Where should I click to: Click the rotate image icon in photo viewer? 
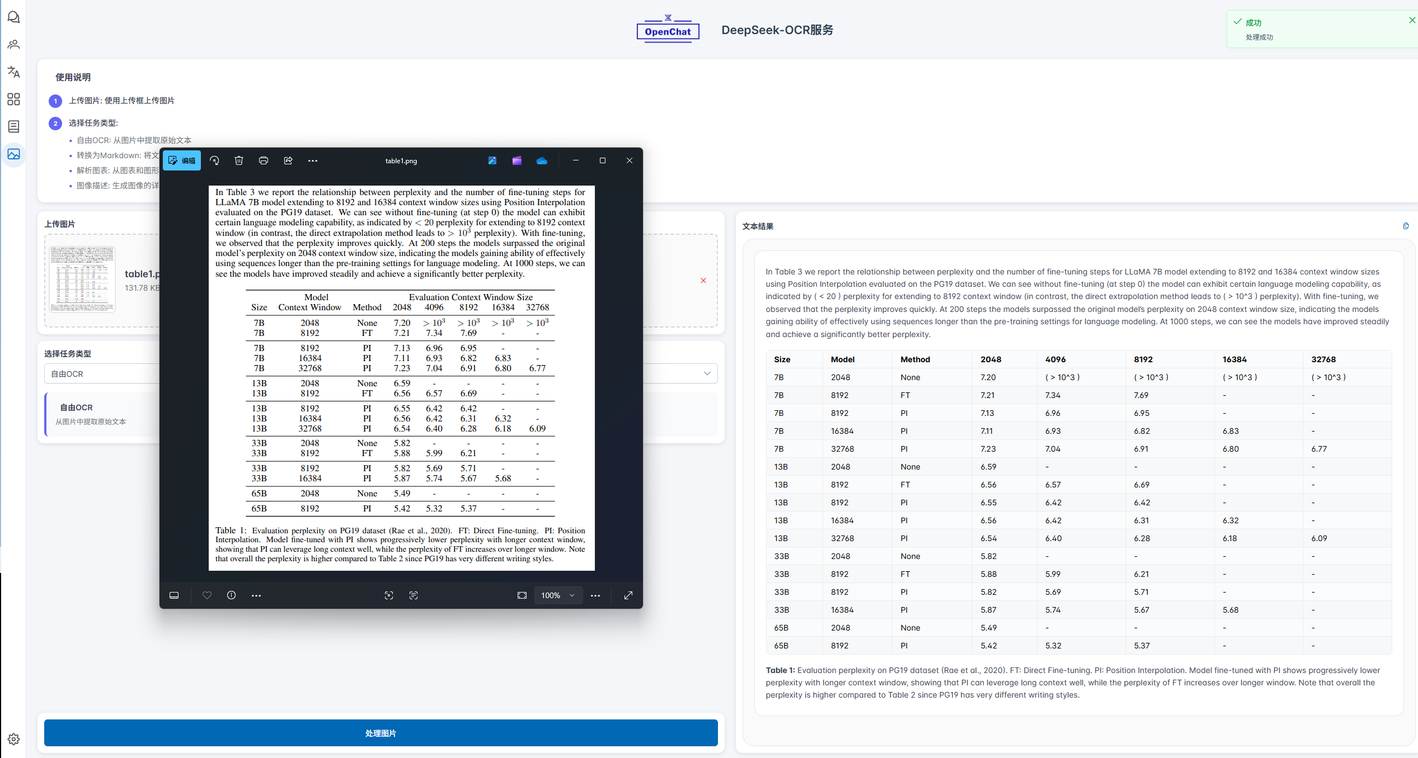(214, 161)
